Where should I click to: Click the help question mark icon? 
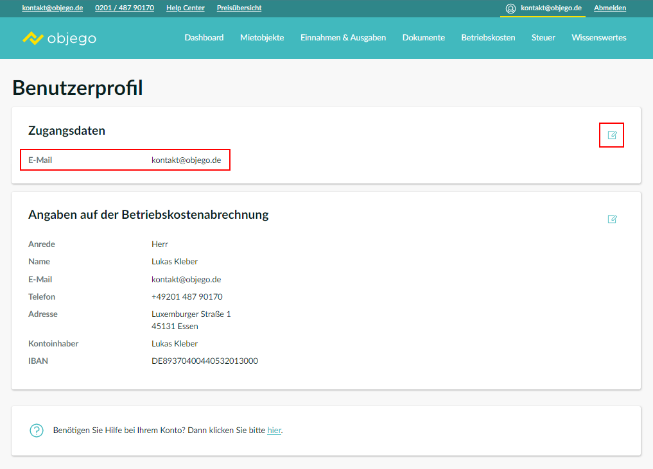37,431
